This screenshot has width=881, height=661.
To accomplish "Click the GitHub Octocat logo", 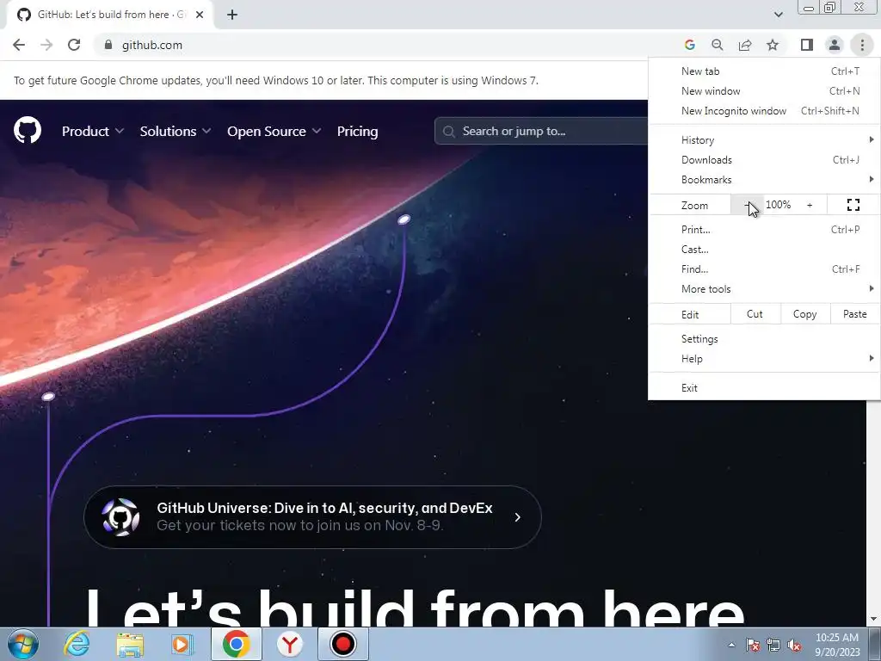I will coord(28,131).
